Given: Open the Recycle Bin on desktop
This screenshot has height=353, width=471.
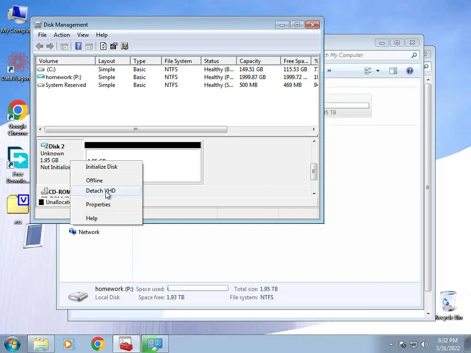Looking at the screenshot, I should pyautogui.click(x=448, y=305).
